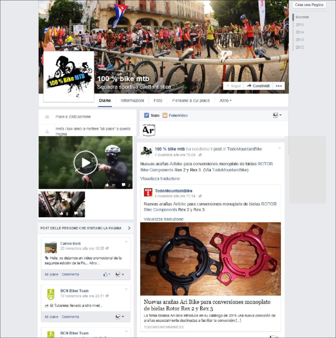Open options chevron on the shared post

click(279, 148)
